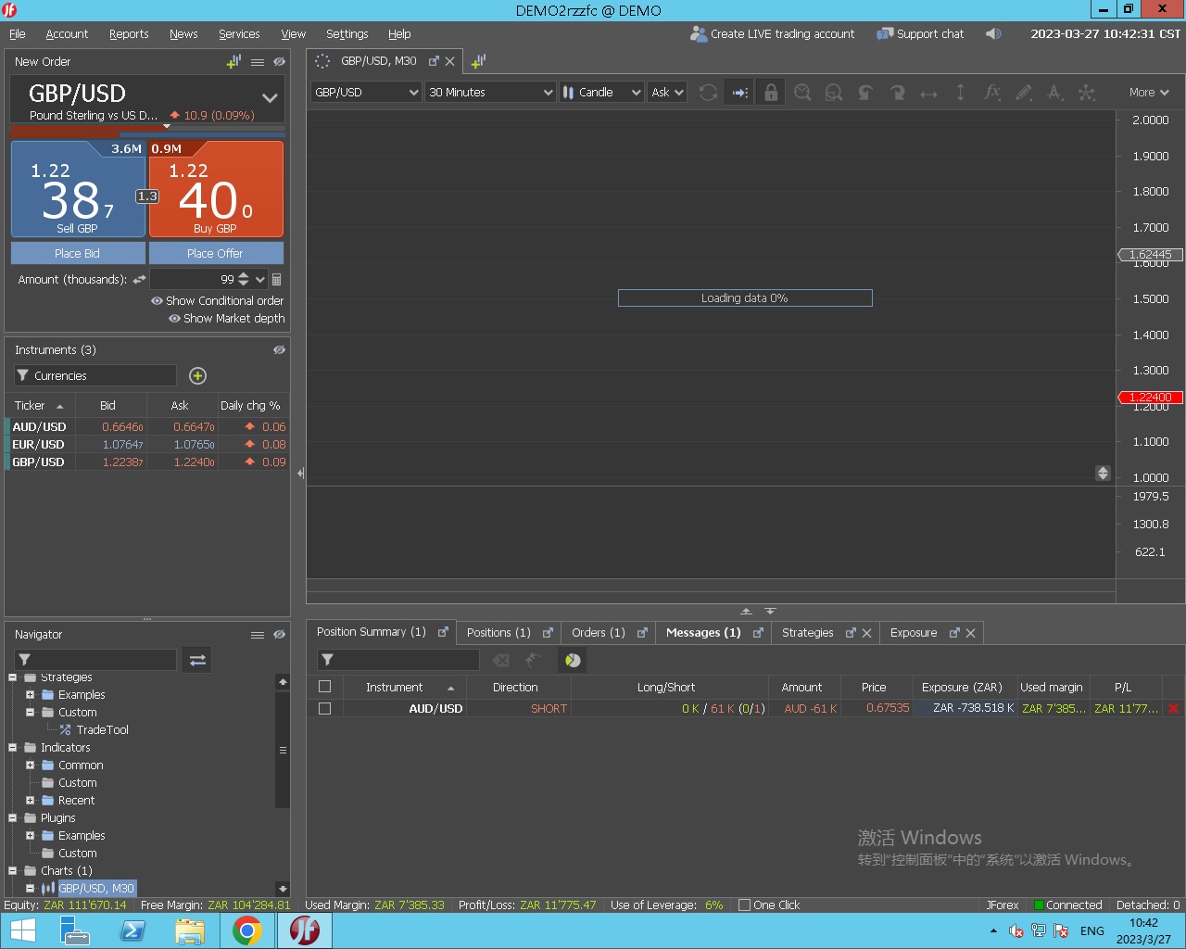Click the red 1.22400 price marker on axis

(1150, 398)
